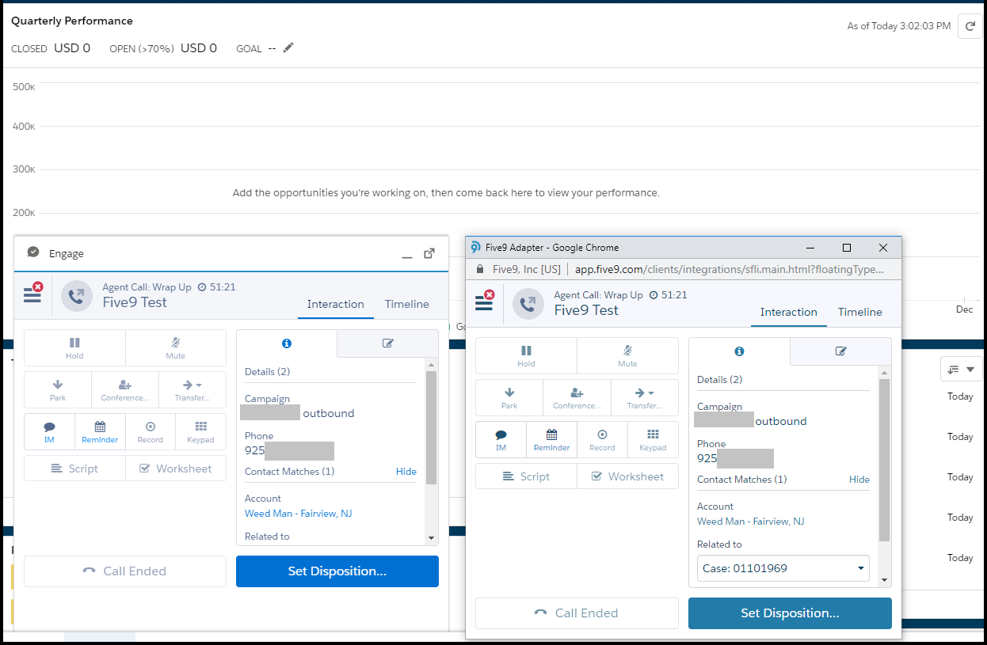Switch to Timeline tab in Five9 Adapter

(x=860, y=313)
